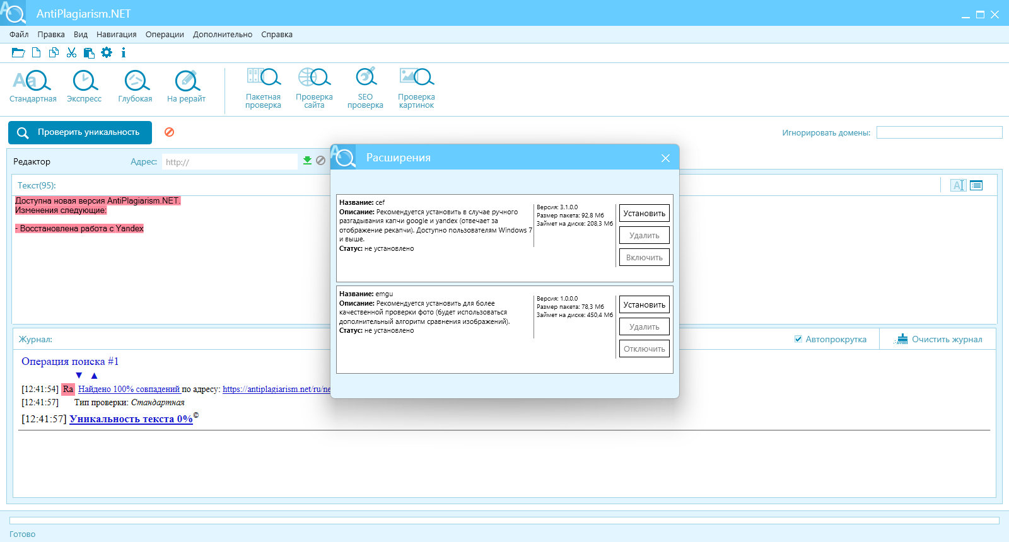Screen dimensions: 1009x542
Task: Open settings via the gear icon
Action: pyautogui.click(x=107, y=53)
